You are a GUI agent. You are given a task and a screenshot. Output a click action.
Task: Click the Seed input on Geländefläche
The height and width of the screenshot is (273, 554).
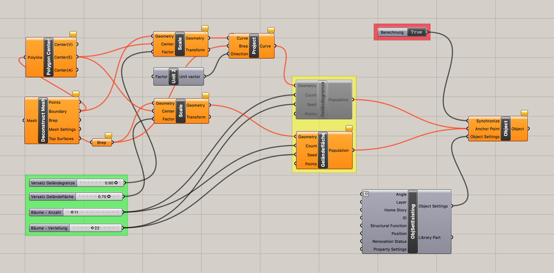(312, 155)
